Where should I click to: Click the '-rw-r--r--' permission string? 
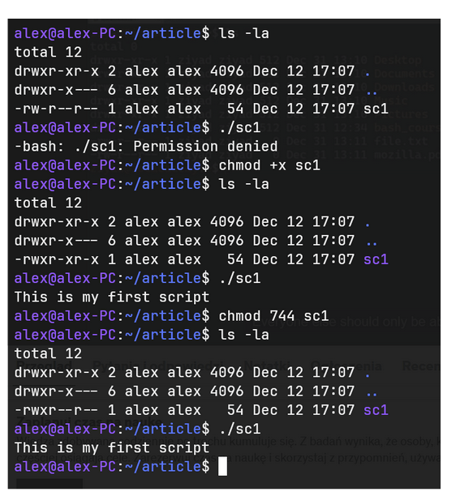coord(57,109)
